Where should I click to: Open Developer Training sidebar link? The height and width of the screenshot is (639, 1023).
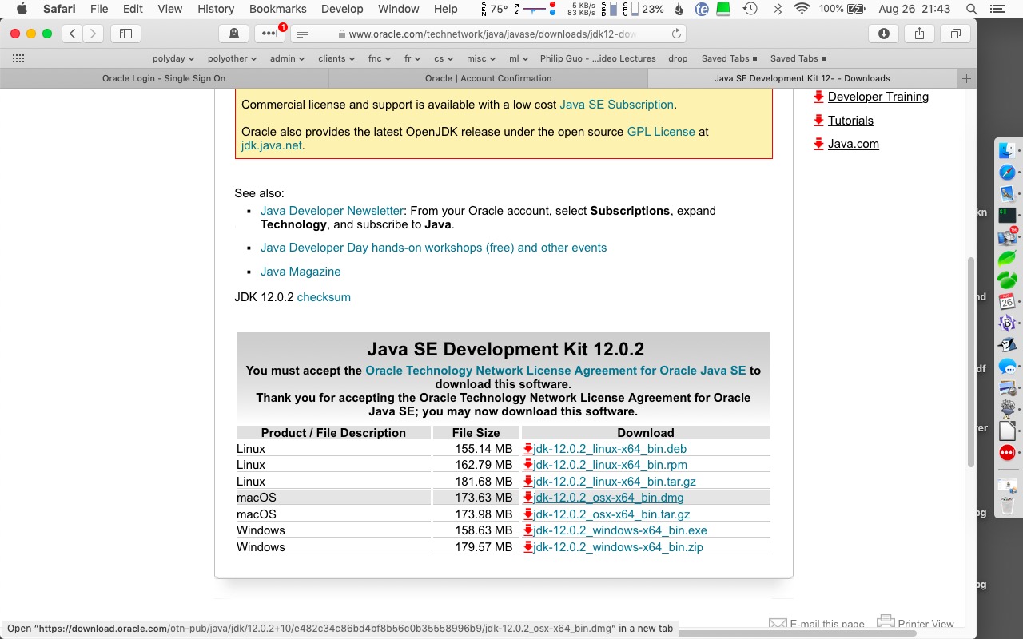point(878,97)
